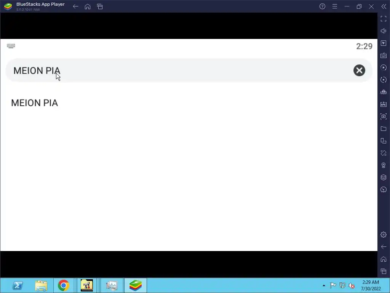Open the BlueStacks hamburger menu

[x=335, y=6]
